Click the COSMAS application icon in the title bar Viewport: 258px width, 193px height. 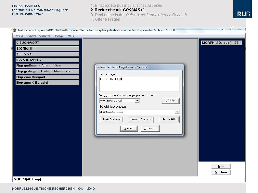[x=14, y=30]
